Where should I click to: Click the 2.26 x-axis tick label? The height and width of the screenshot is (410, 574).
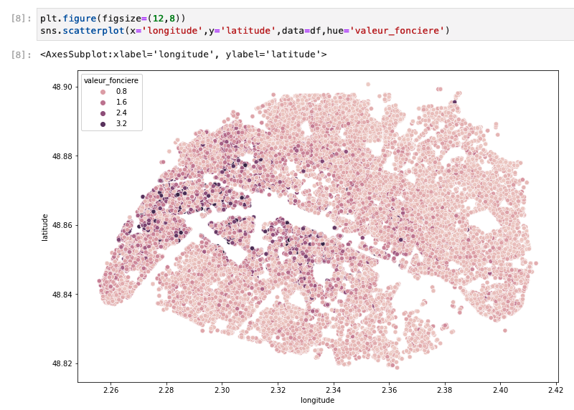point(111,390)
